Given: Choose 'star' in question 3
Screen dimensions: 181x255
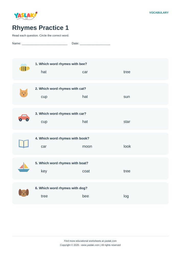Looking at the screenshot, I should click(127, 122).
